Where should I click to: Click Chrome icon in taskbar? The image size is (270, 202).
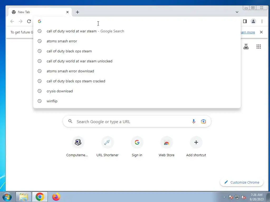pyautogui.click(x=40, y=197)
